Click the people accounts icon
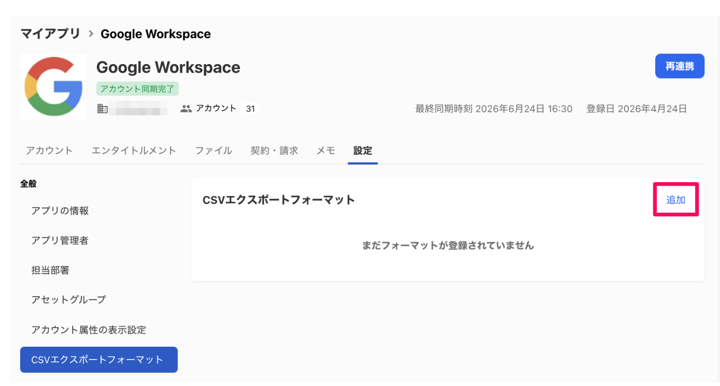This screenshot has height=386, width=720. (186, 109)
